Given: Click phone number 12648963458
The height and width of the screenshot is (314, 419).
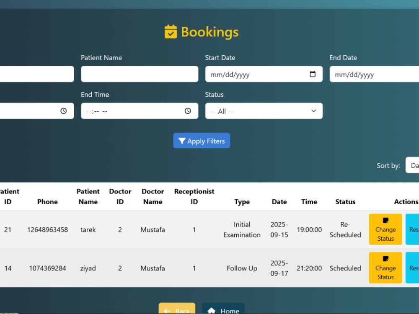Looking at the screenshot, I should [47, 229].
